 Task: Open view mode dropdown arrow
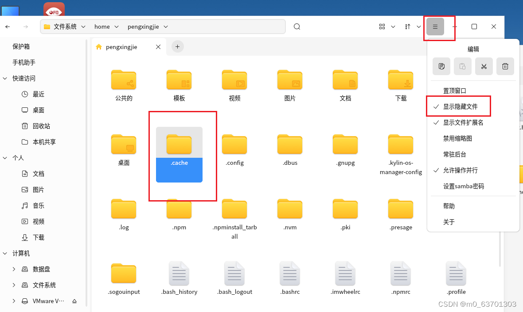[x=393, y=27]
